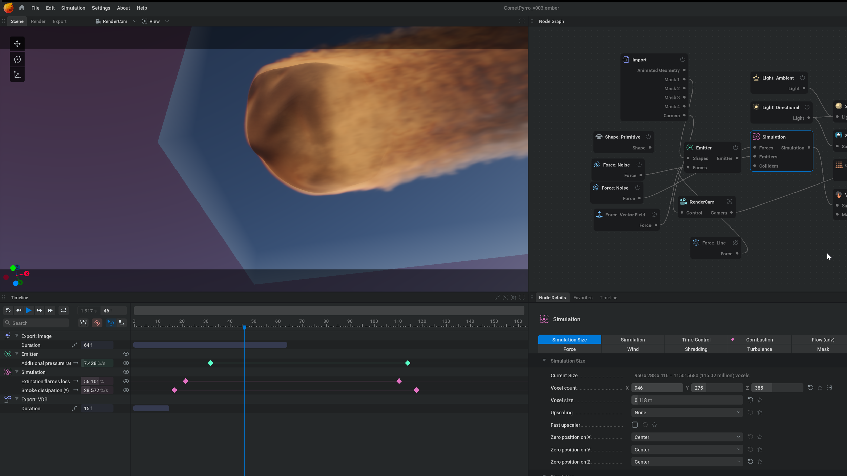Collapse the Simulation Size section
The width and height of the screenshot is (847, 476).
pos(544,360)
